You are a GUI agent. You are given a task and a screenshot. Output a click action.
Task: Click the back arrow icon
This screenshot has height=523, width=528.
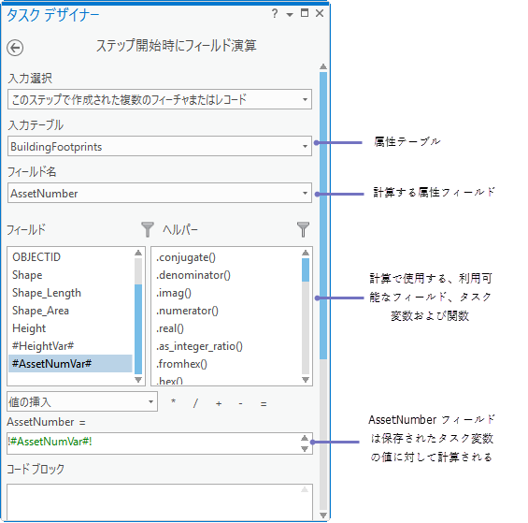click(x=15, y=48)
